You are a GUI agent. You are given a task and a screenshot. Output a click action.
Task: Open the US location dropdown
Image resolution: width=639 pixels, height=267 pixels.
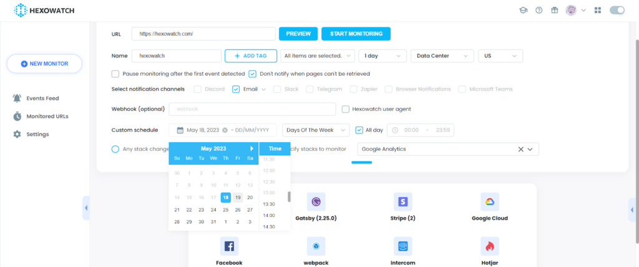[x=500, y=56]
